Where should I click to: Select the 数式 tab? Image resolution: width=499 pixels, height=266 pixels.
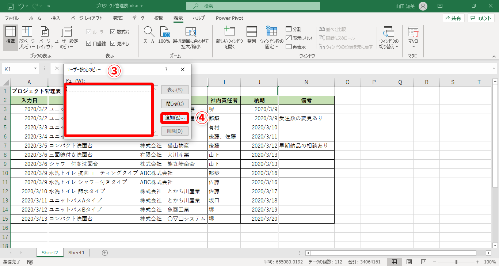pyautogui.click(x=118, y=18)
